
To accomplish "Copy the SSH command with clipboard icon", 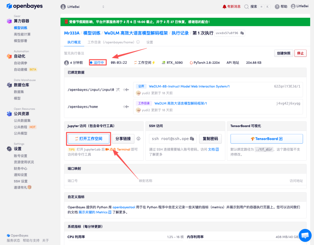I will pos(192,139).
